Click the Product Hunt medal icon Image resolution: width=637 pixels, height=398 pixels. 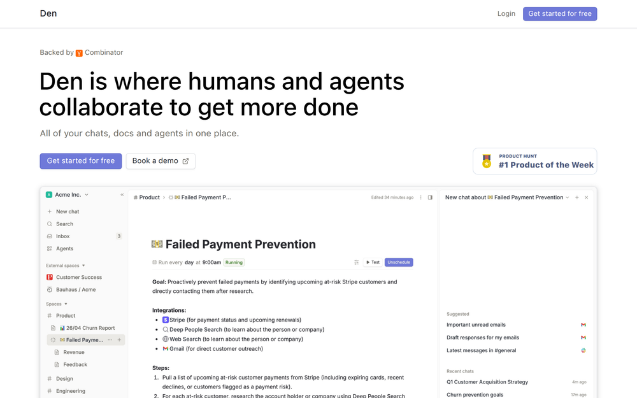pos(486,161)
